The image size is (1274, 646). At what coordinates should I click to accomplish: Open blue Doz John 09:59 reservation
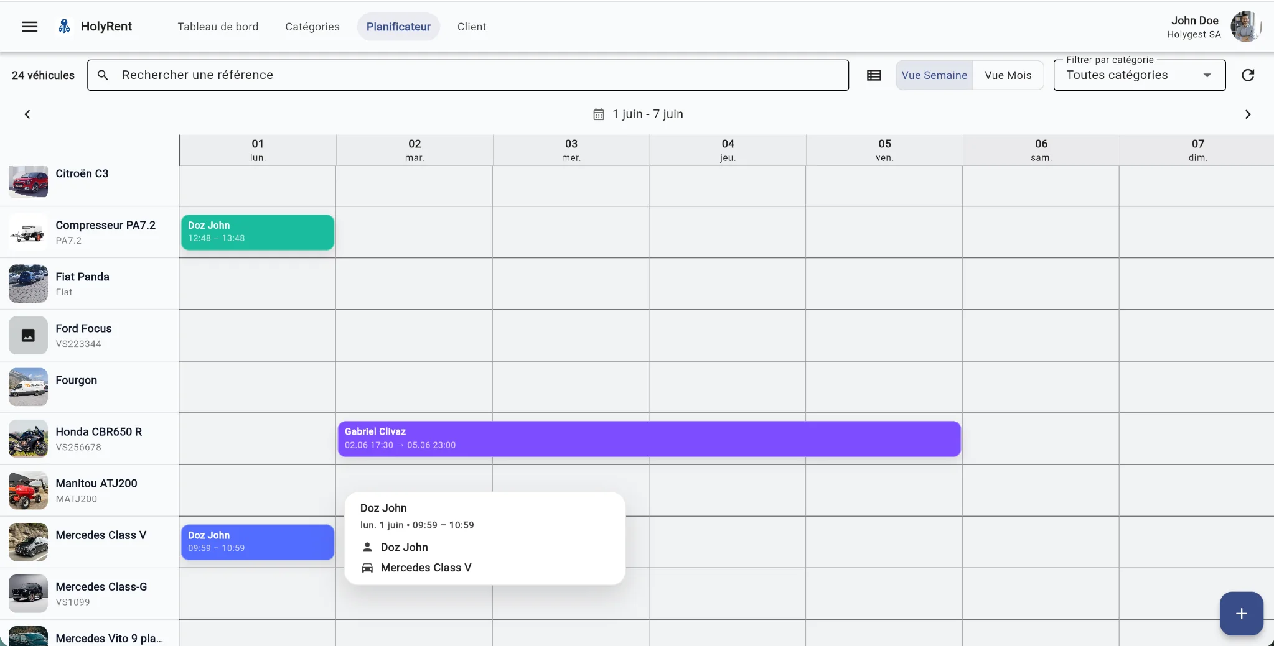(258, 542)
